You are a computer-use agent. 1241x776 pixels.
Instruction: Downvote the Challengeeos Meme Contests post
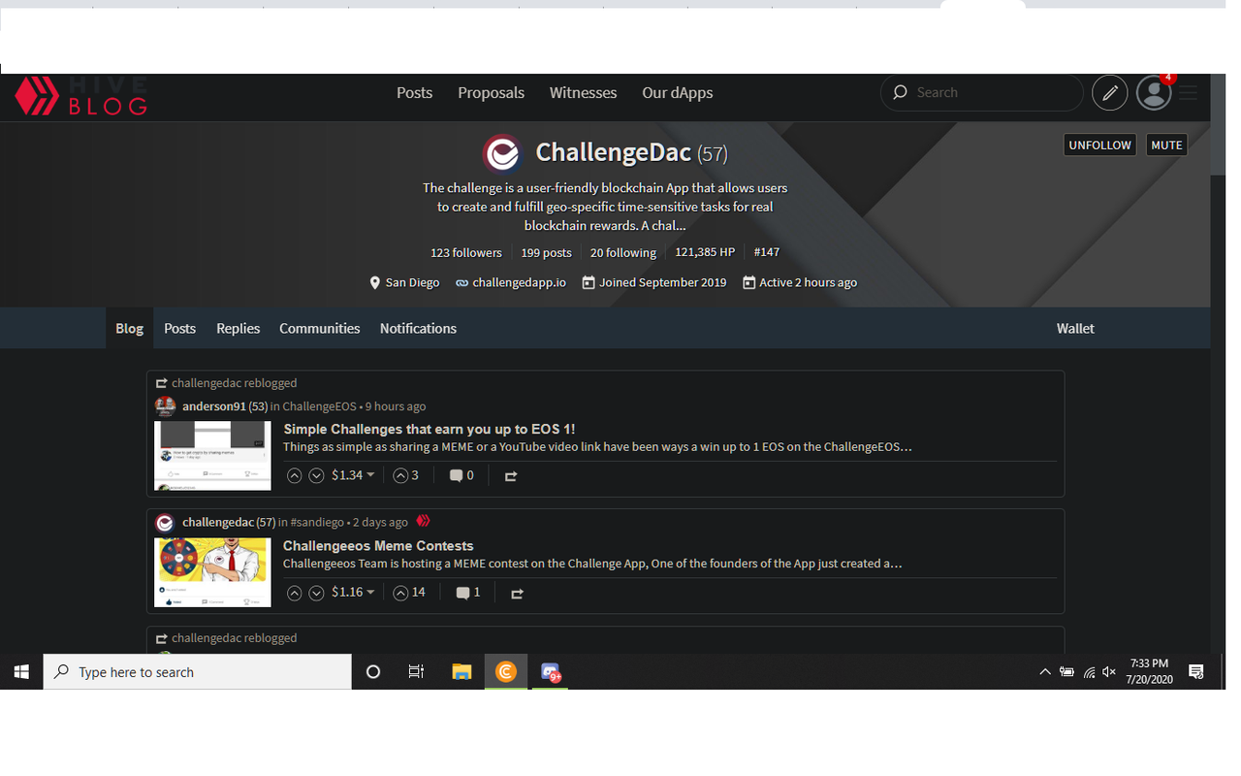click(x=316, y=593)
